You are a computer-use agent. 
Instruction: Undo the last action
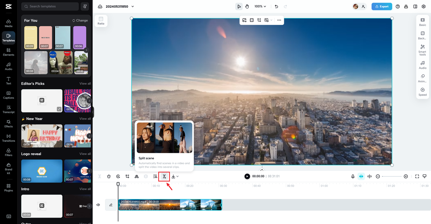pos(276,6)
